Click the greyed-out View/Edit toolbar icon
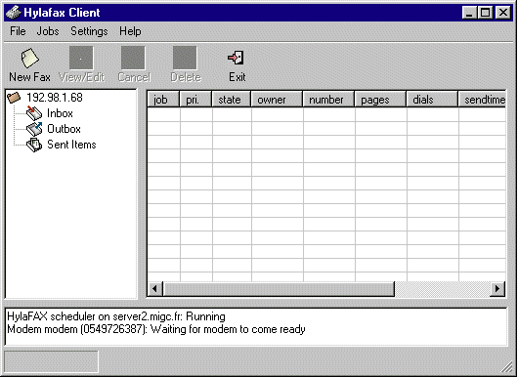The height and width of the screenshot is (377, 518). pos(81,58)
